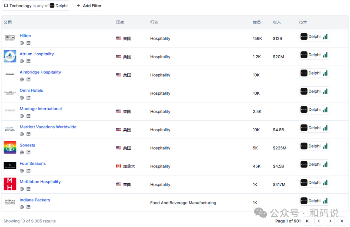Image resolution: width=350 pixels, height=227 pixels.
Task: Click the 技术 column header
Action: click(303, 22)
